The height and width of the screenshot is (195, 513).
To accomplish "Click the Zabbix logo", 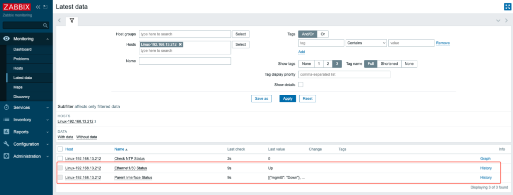I will click(x=17, y=7).
